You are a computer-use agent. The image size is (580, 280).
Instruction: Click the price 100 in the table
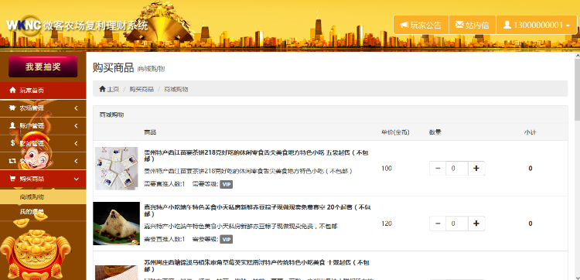387,169
